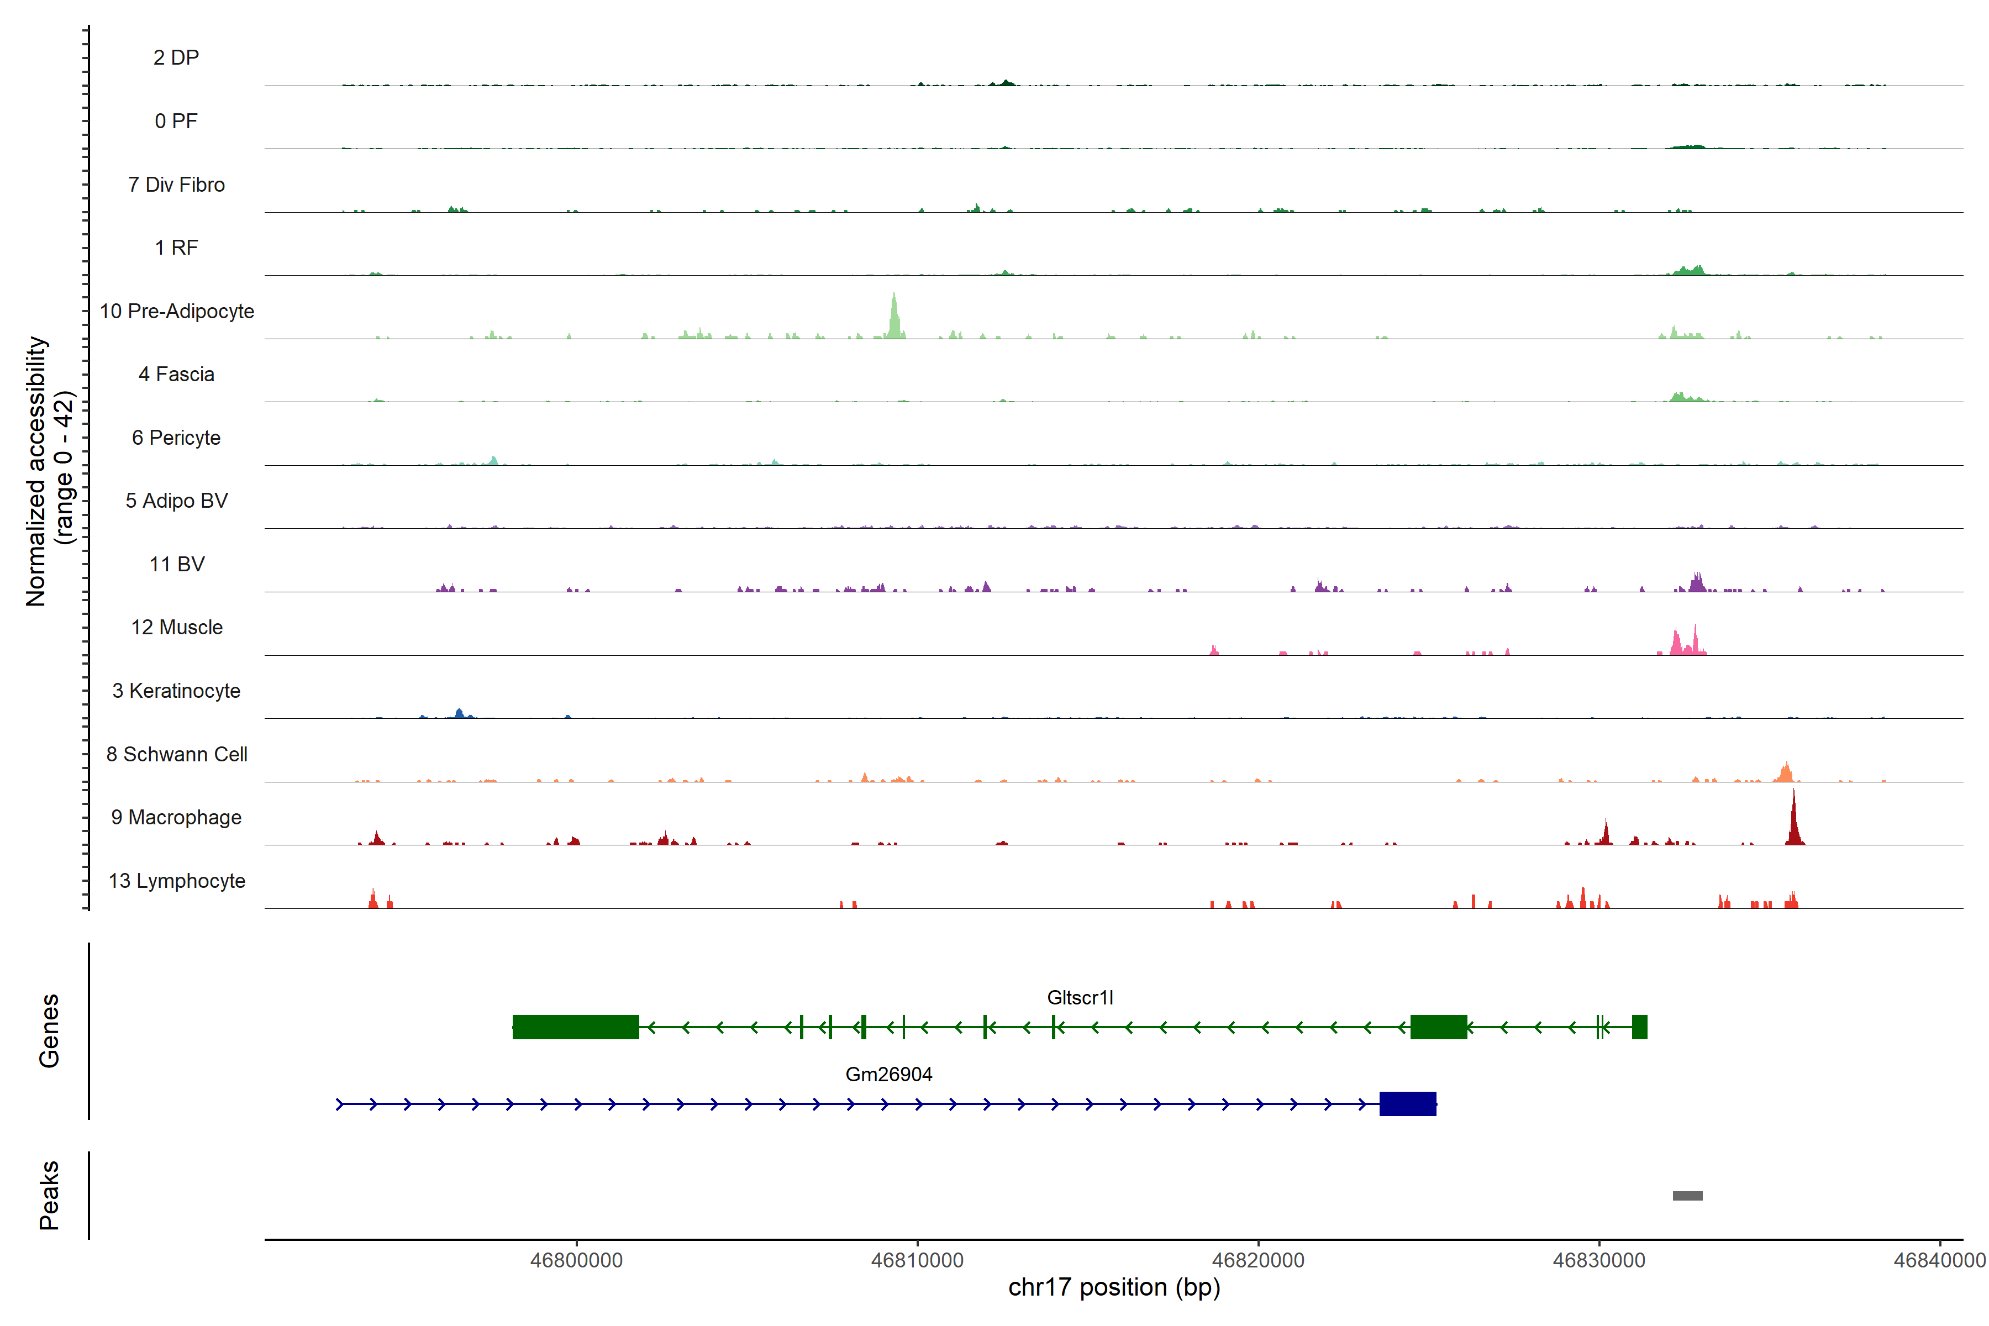
Task: Select the 3 Keratinocyte track label
Action: coord(177,691)
